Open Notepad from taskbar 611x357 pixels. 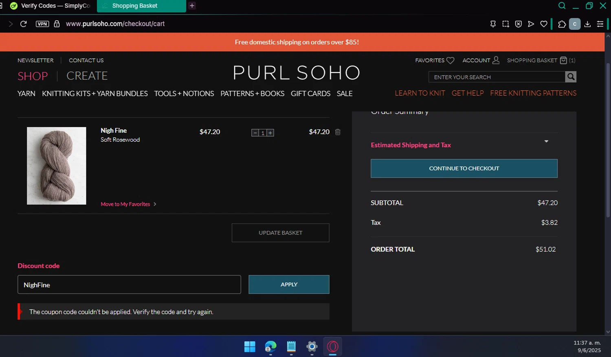coord(291,347)
